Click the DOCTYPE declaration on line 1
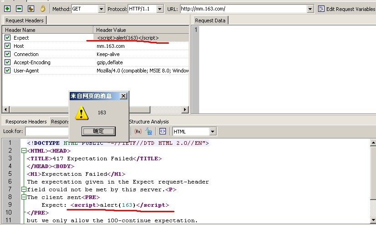The width and height of the screenshot is (376, 225). pyautogui.click(x=118, y=143)
